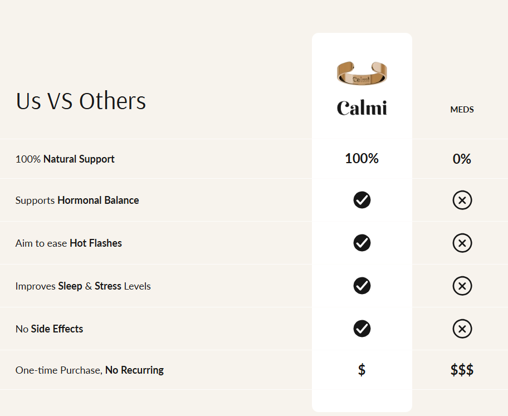Select the One-time Purchase, No Recurring label

[89, 370]
